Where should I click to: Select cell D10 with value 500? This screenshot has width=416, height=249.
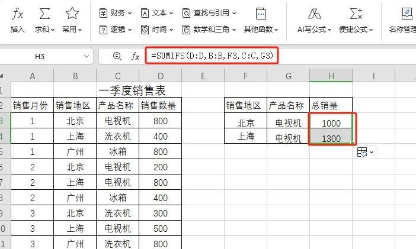161,228
